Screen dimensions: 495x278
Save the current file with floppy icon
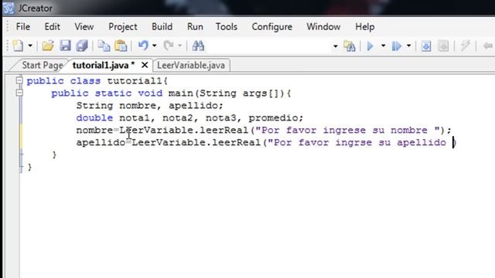65,46
